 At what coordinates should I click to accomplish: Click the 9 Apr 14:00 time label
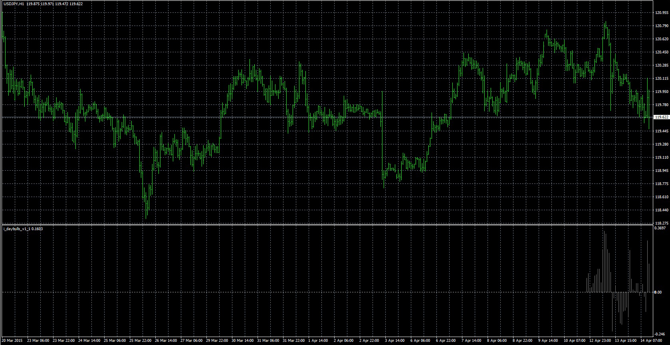coord(548,341)
